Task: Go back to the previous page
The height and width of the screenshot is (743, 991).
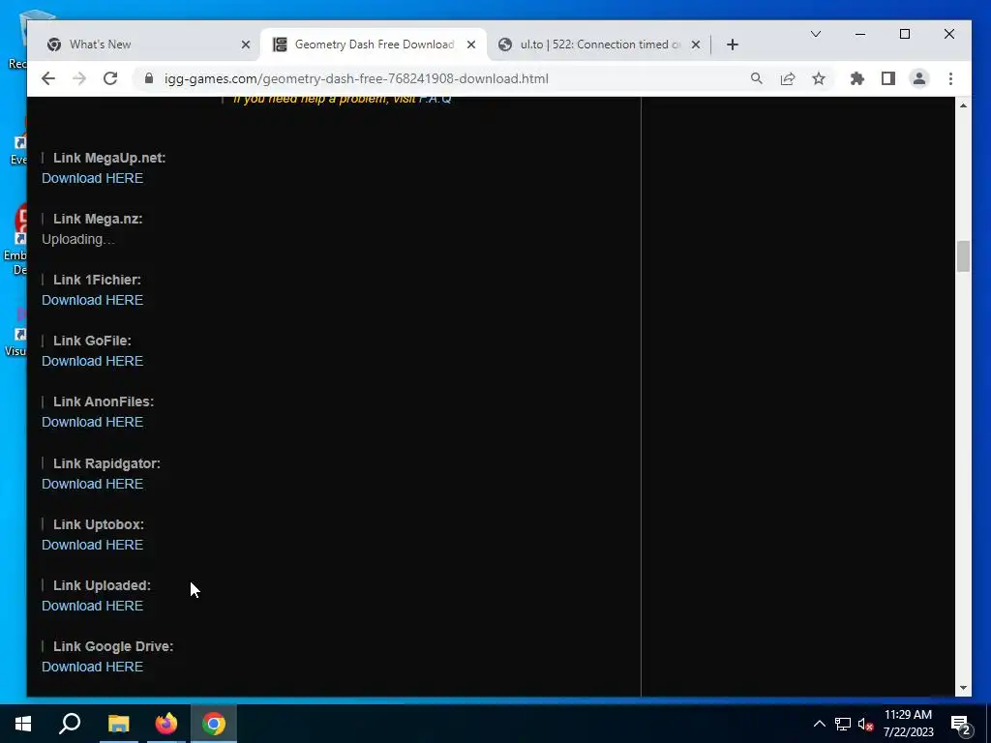Action: (48, 78)
